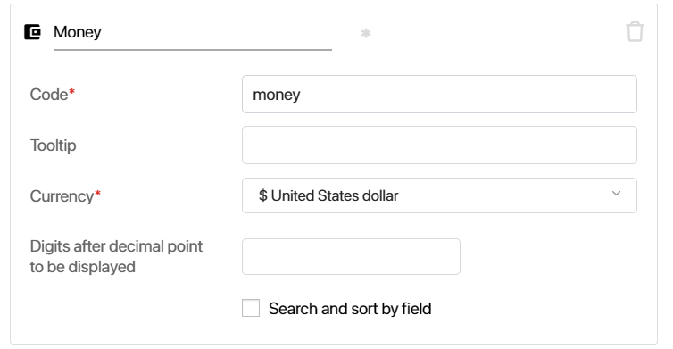Click the Currency label

62,196
